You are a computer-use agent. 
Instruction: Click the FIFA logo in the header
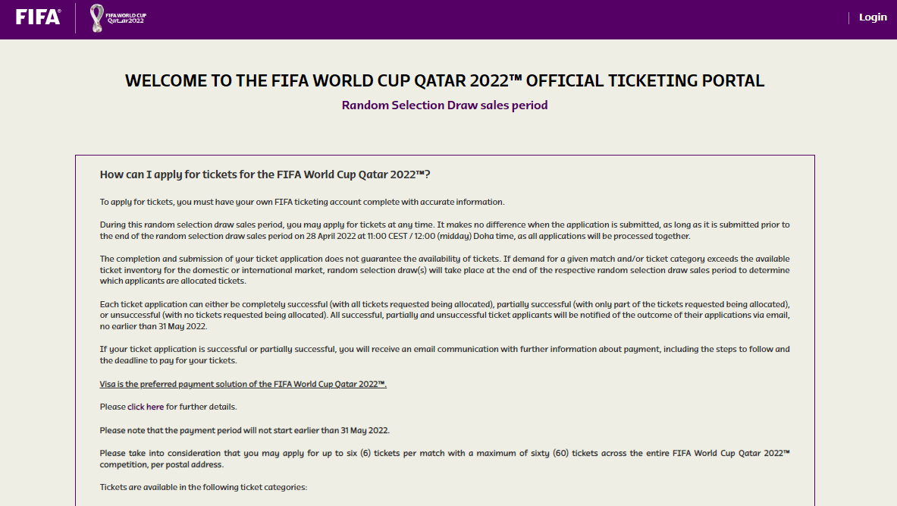(x=38, y=17)
